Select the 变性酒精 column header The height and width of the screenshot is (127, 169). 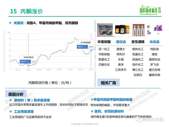tap(138, 42)
